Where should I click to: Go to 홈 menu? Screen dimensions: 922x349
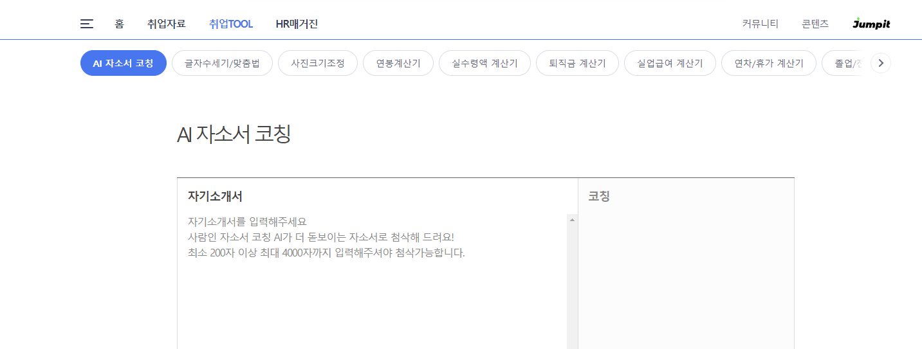(119, 24)
